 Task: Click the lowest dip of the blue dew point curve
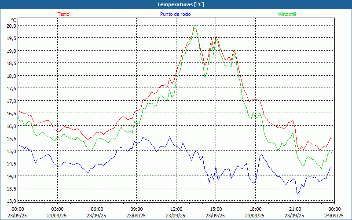[297, 194]
